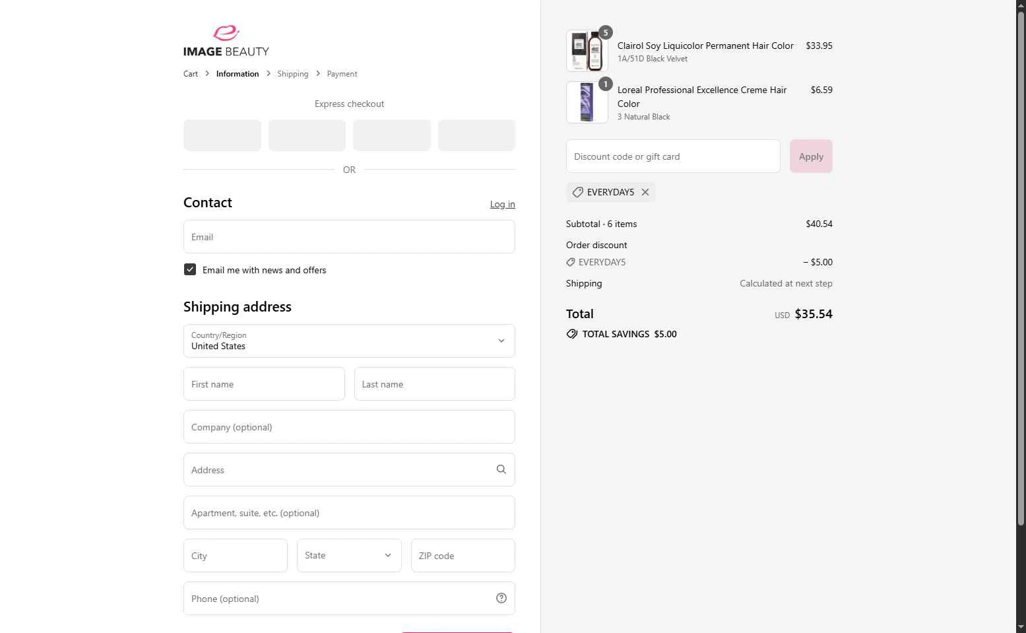The height and width of the screenshot is (633, 1026).
Task: Focus the First name field
Action: click(264, 383)
